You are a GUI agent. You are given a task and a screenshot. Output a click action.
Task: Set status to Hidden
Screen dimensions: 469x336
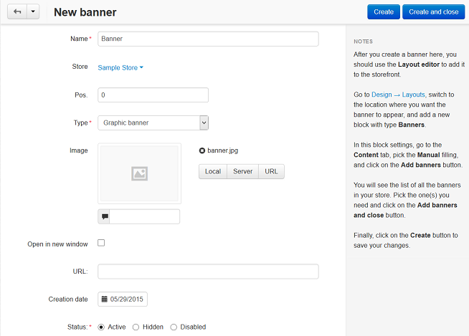pyautogui.click(x=136, y=327)
